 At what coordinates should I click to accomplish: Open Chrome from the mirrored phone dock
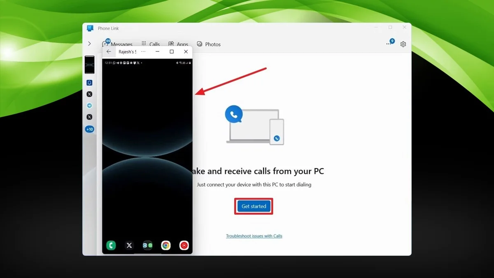165,245
